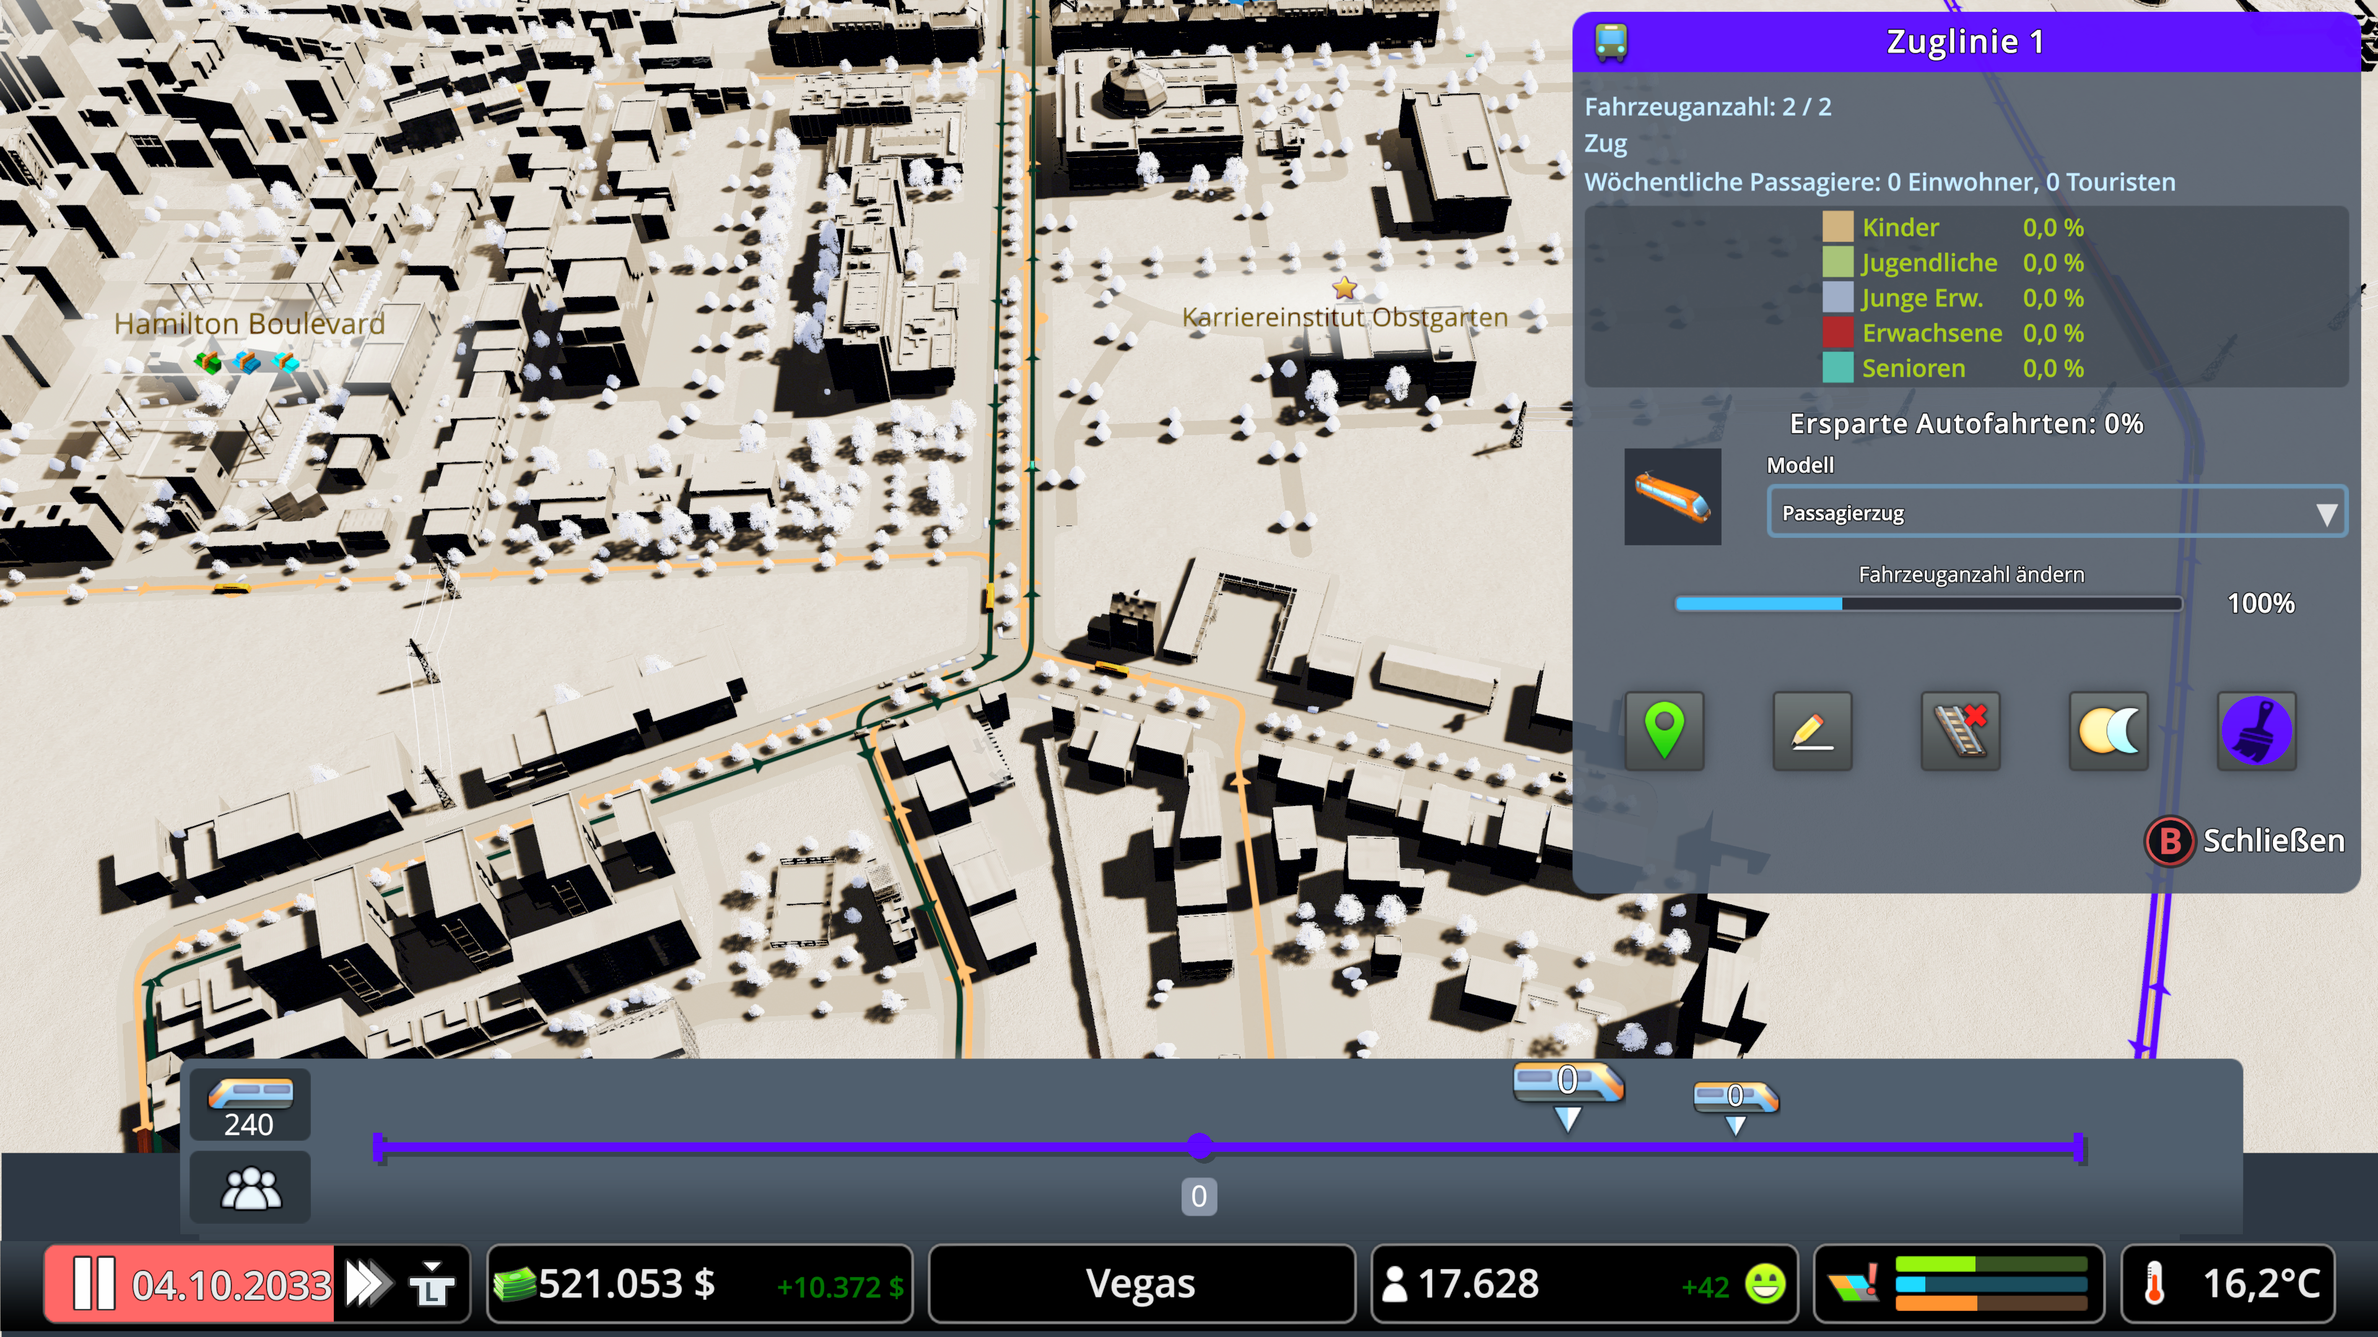Click the balance 521.053 $

[x=626, y=1284]
